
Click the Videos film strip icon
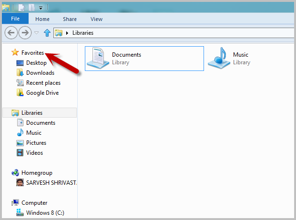(20, 153)
